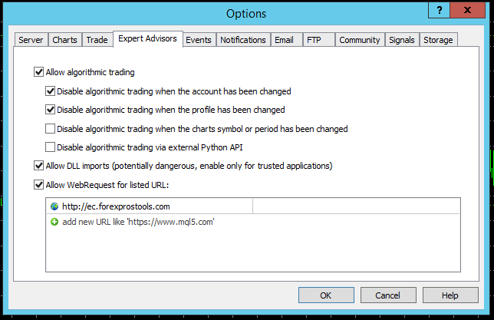Enable disable trading via external Python API
The image size is (494, 320).
(x=51, y=147)
